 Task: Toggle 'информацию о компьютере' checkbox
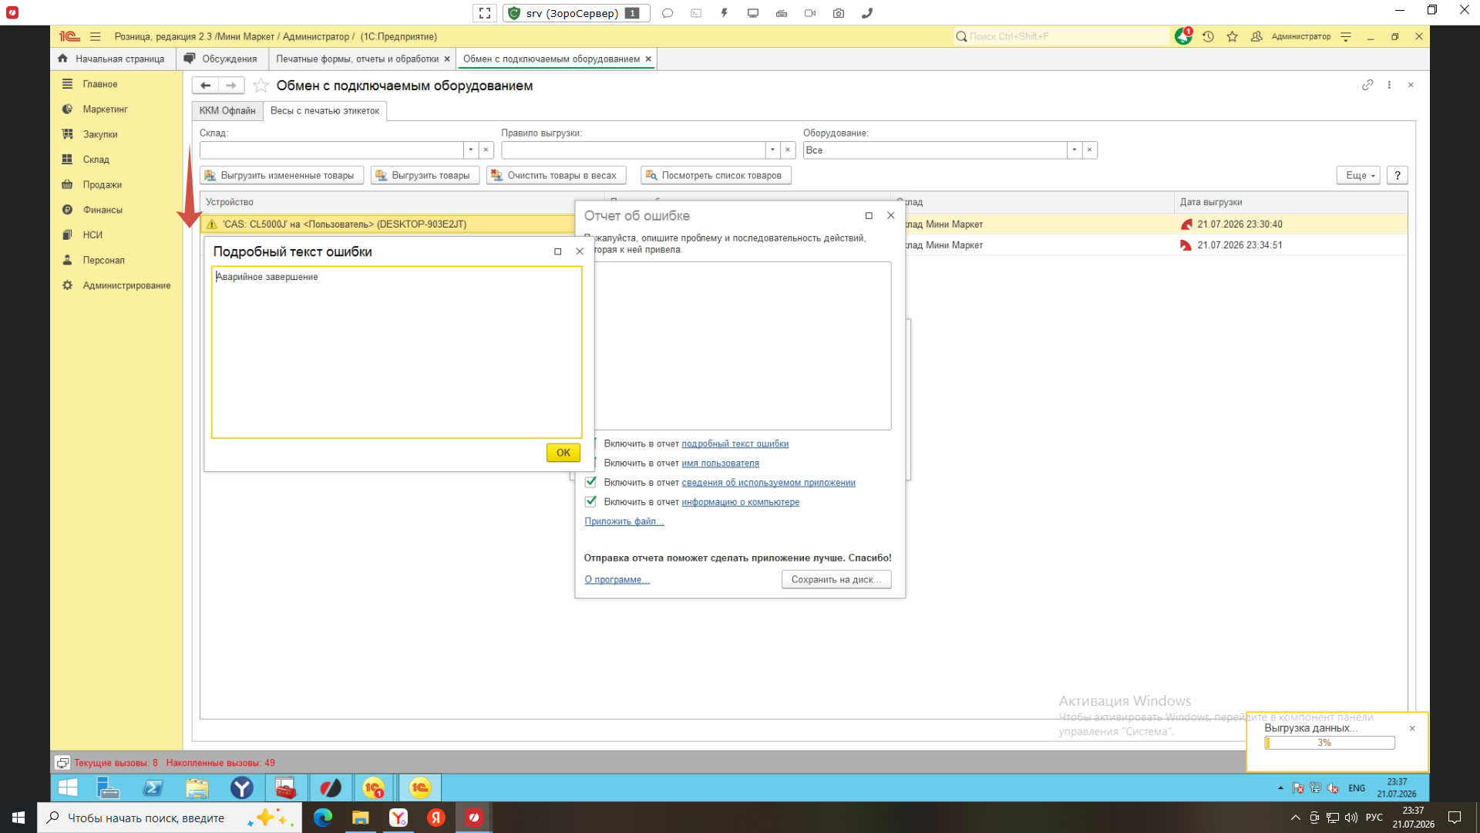tap(591, 501)
